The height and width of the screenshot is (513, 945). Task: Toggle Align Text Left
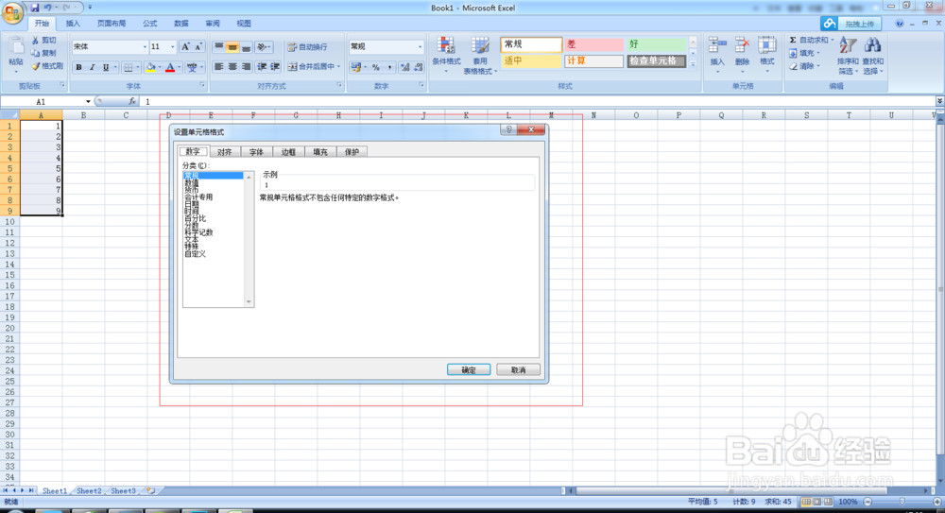point(219,66)
